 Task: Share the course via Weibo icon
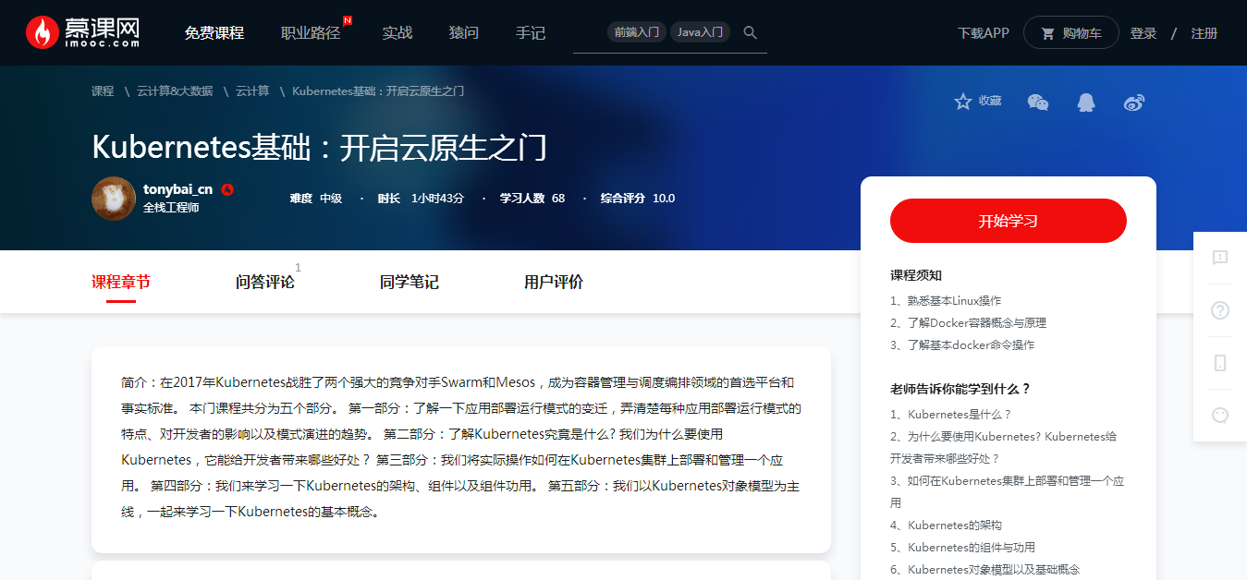point(1134,102)
